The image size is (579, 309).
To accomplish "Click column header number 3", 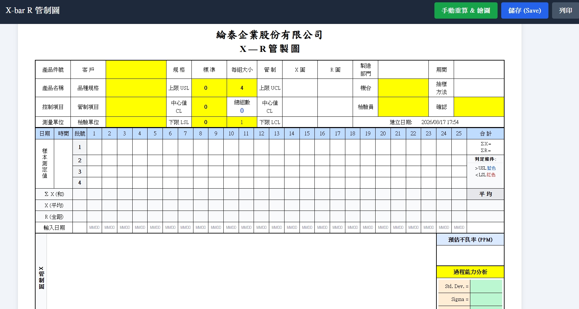I will (125, 133).
